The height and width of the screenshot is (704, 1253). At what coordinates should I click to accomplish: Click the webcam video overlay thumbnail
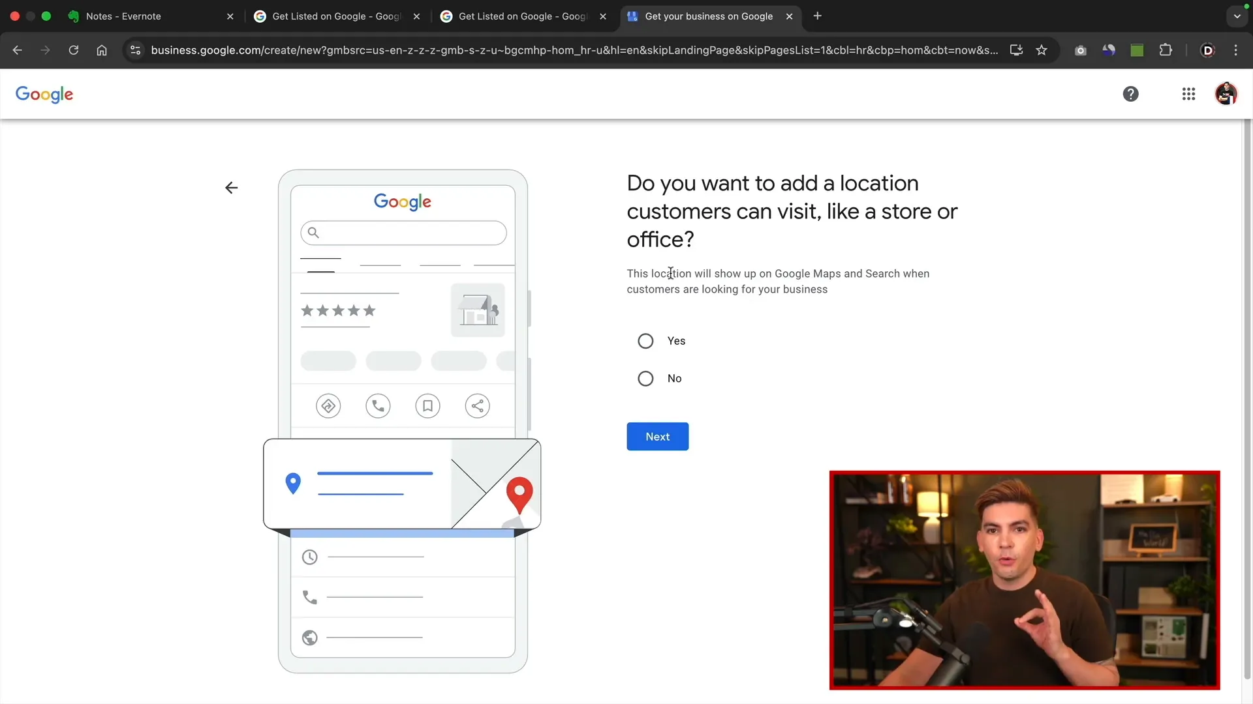coord(1025,580)
